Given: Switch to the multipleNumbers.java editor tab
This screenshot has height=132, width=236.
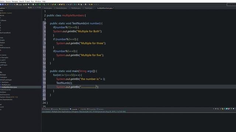Looking at the screenshot, I should (x=104, y=8).
